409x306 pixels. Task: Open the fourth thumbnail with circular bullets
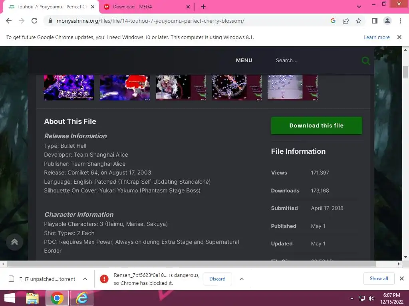tap(236, 87)
